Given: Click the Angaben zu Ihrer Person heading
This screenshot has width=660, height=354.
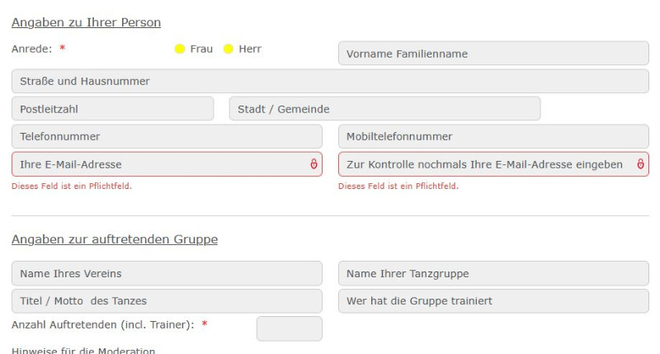Looking at the screenshot, I should coord(86,22).
